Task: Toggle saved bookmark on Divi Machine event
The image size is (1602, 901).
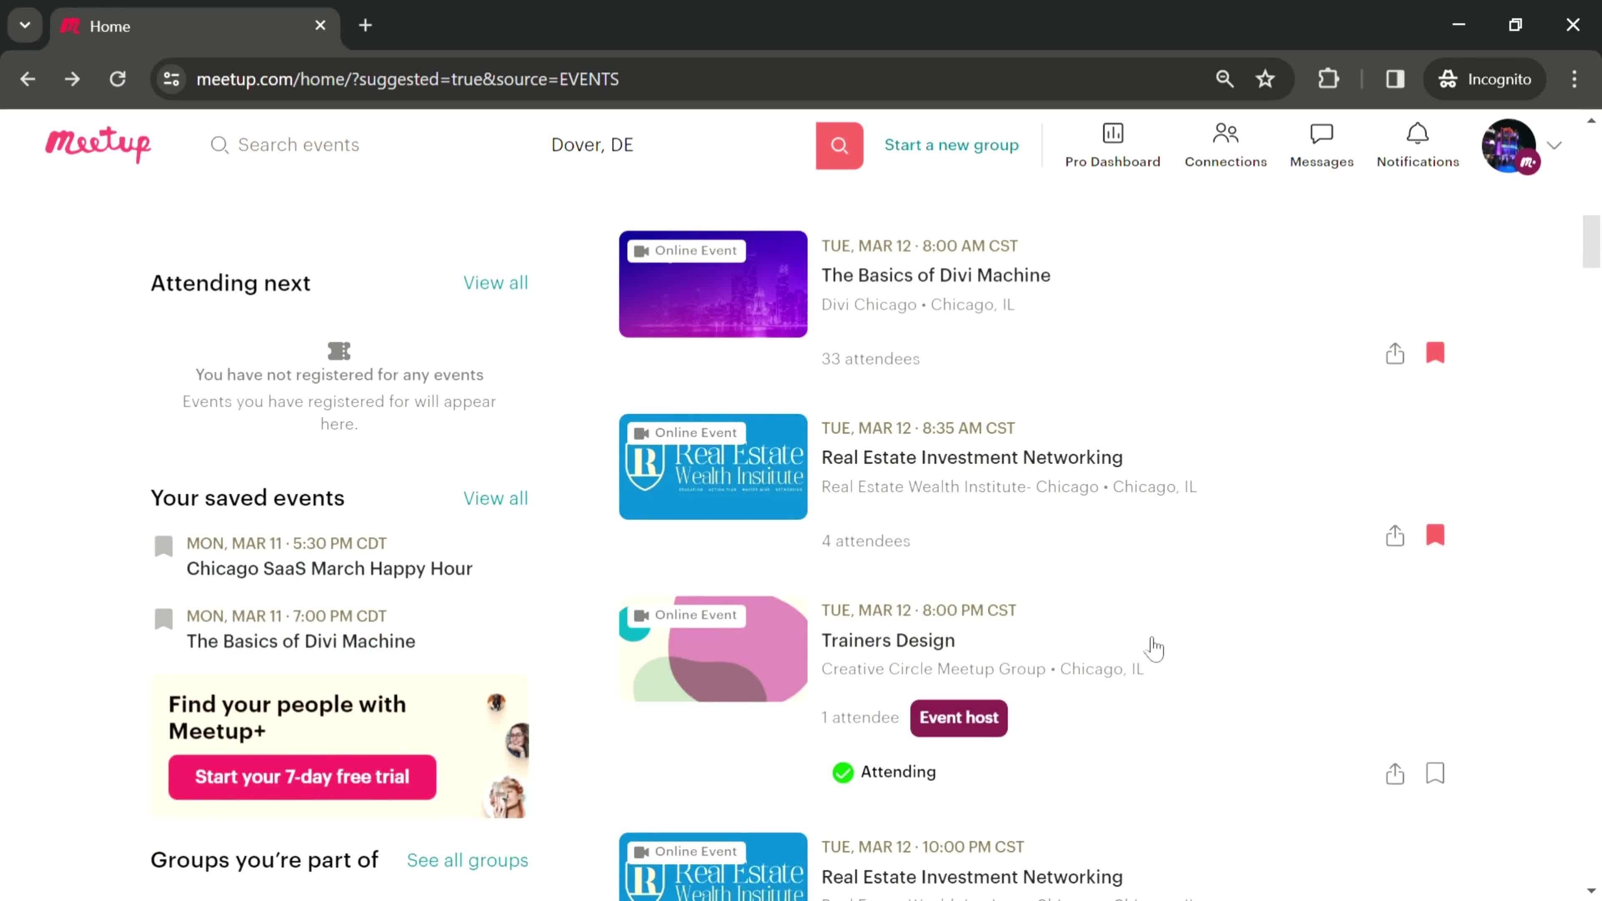Action: click(1437, 353)
